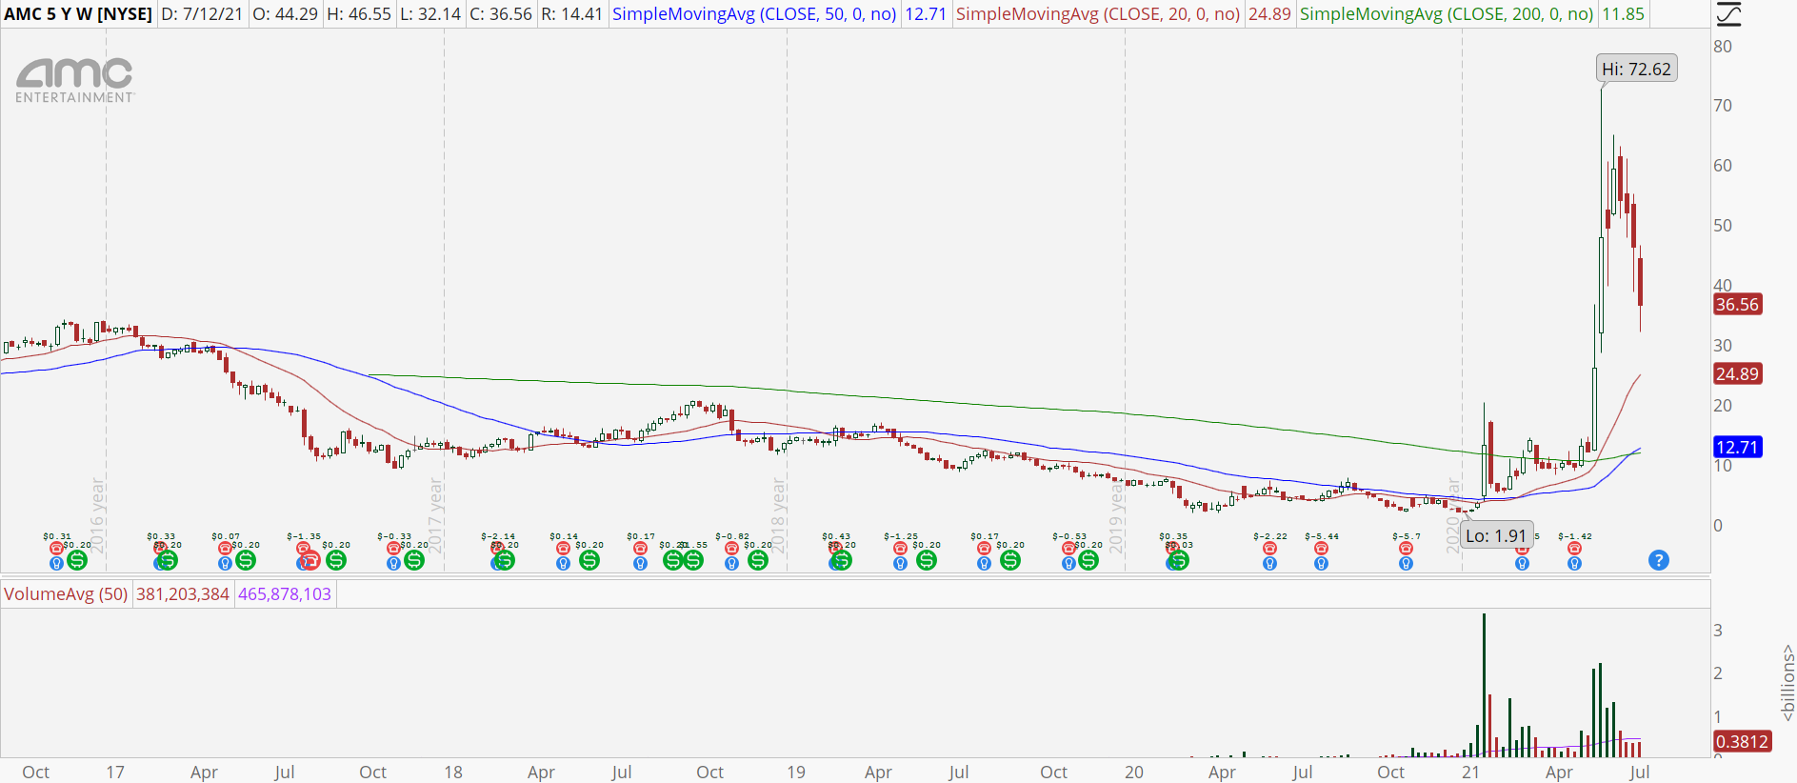This screenshot has width=1797, height=783.
Task: Open the green dividend icon beside $-1.25 earnings
Action: pos(927,560)
